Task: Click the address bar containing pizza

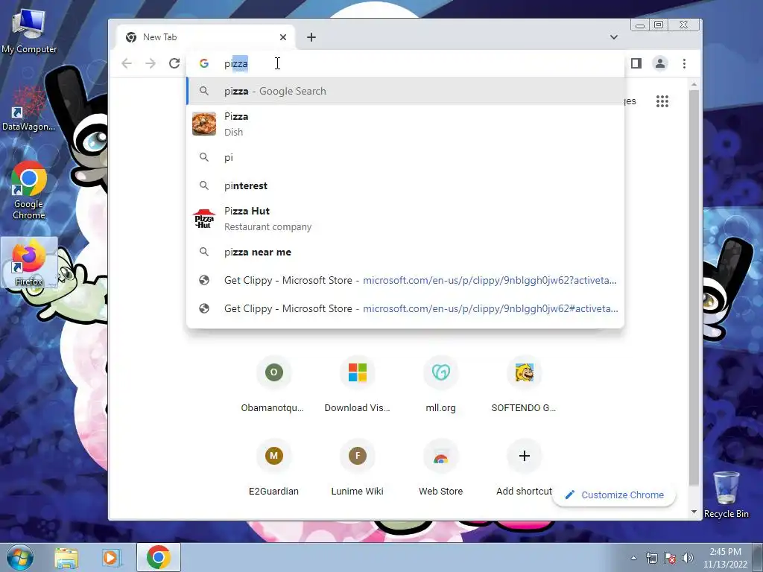Action: coord(405,64)
